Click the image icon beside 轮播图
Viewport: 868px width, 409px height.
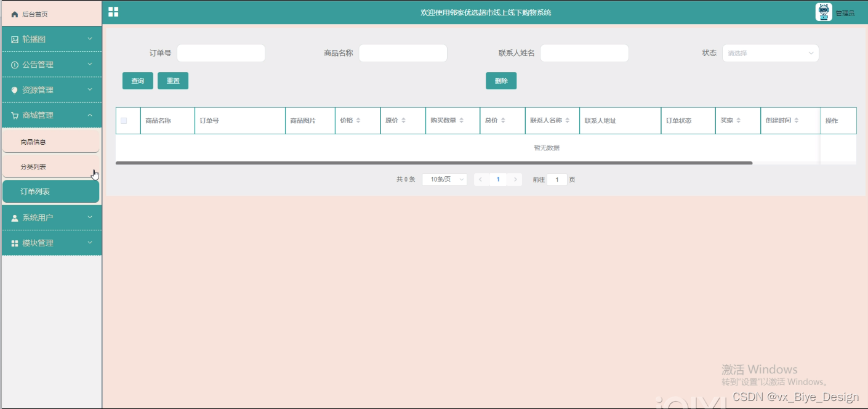pos(15,39)
